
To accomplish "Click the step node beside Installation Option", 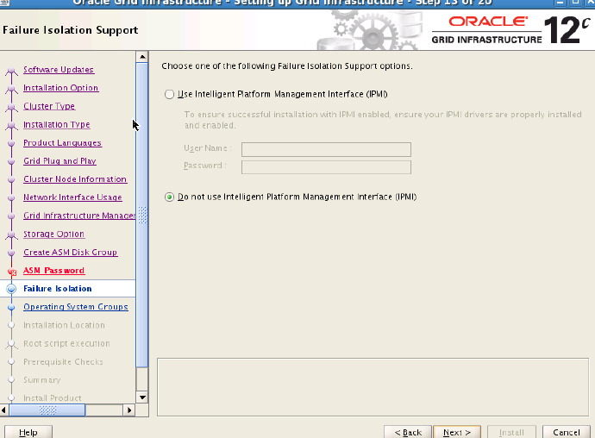I will click(x=11, y=89).
